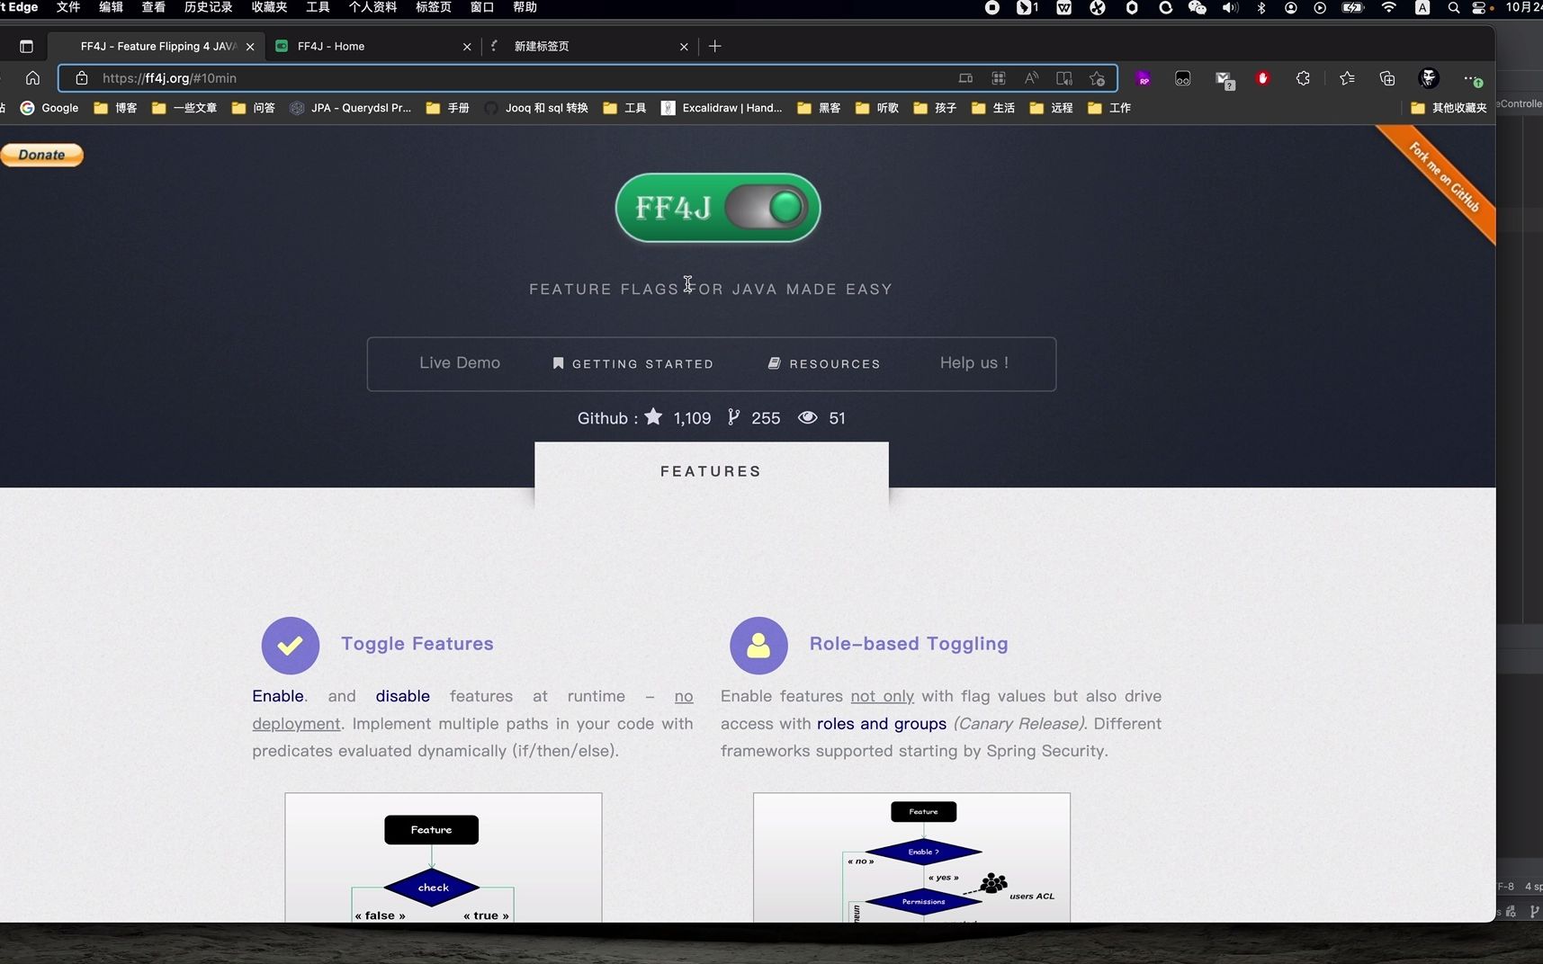Viewport: 1543px width, 964px height.
Task: Expand the 手册 bookmarks folder
Action: (447, 108)
